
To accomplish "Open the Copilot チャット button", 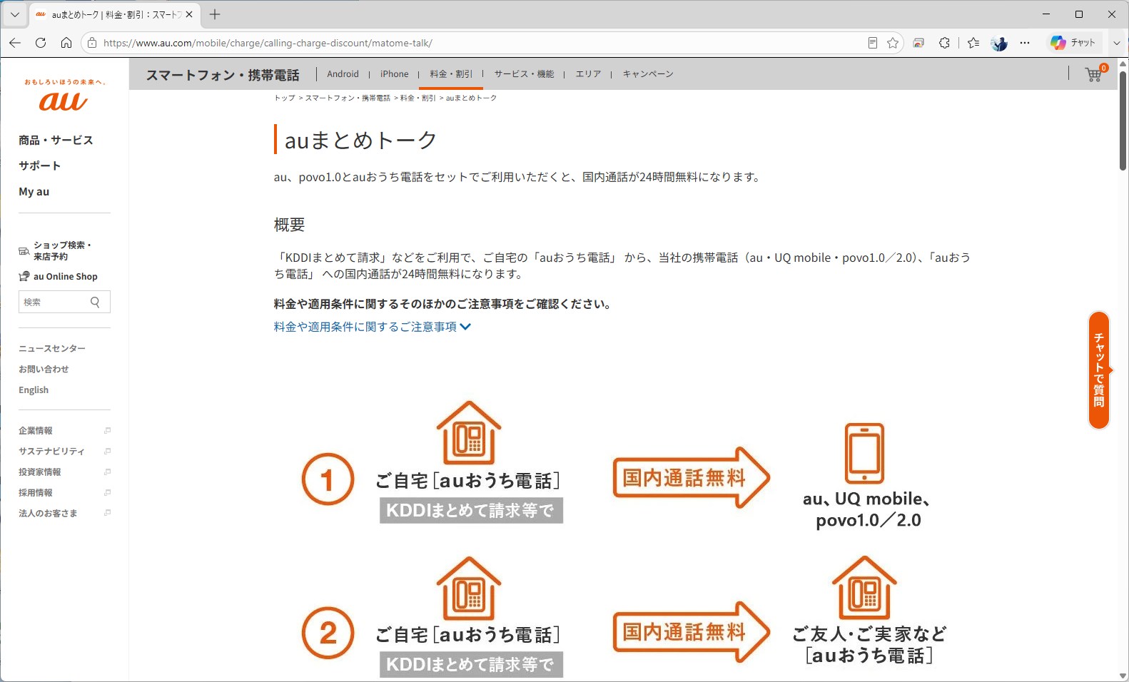I will coord(1073,43).
